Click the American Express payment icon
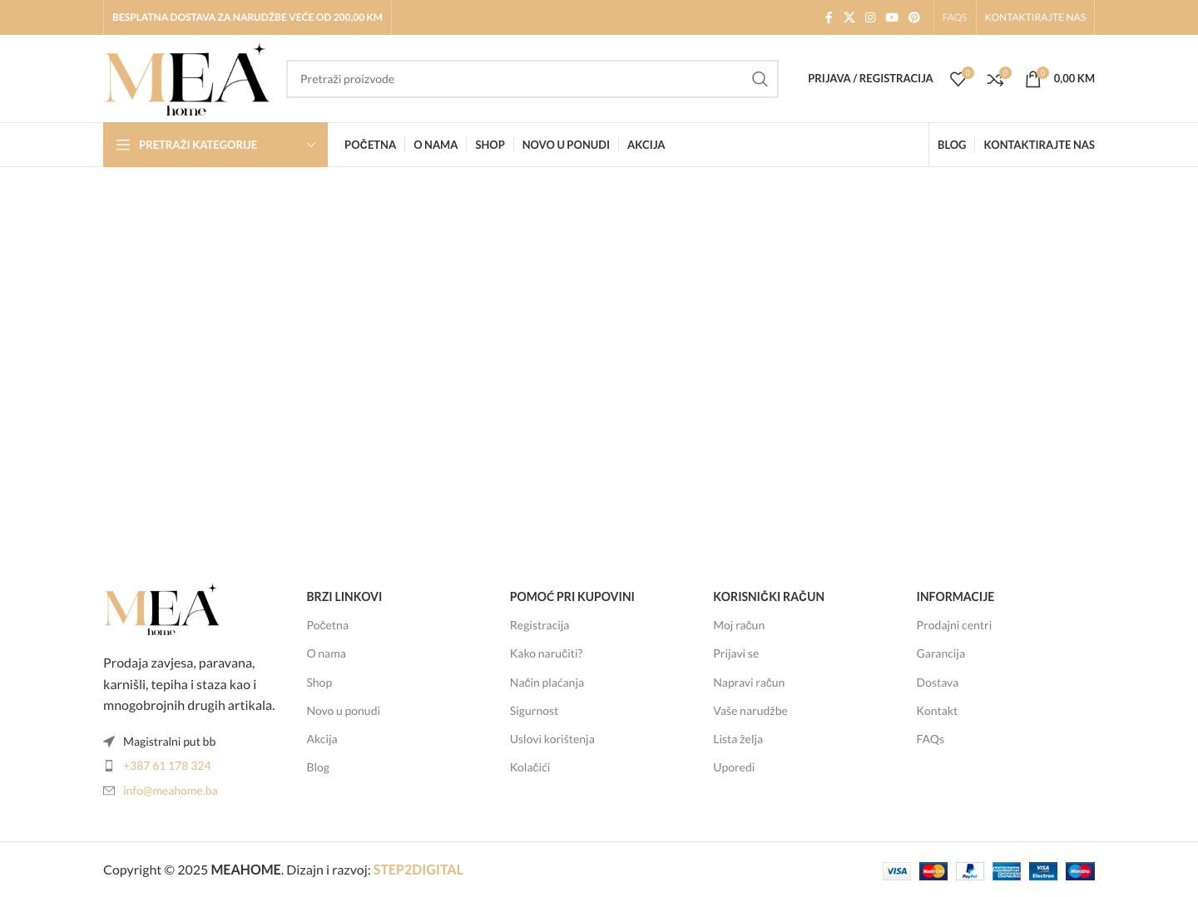The width and height of the screenshot is (1198, 897). coord(1007,871)
